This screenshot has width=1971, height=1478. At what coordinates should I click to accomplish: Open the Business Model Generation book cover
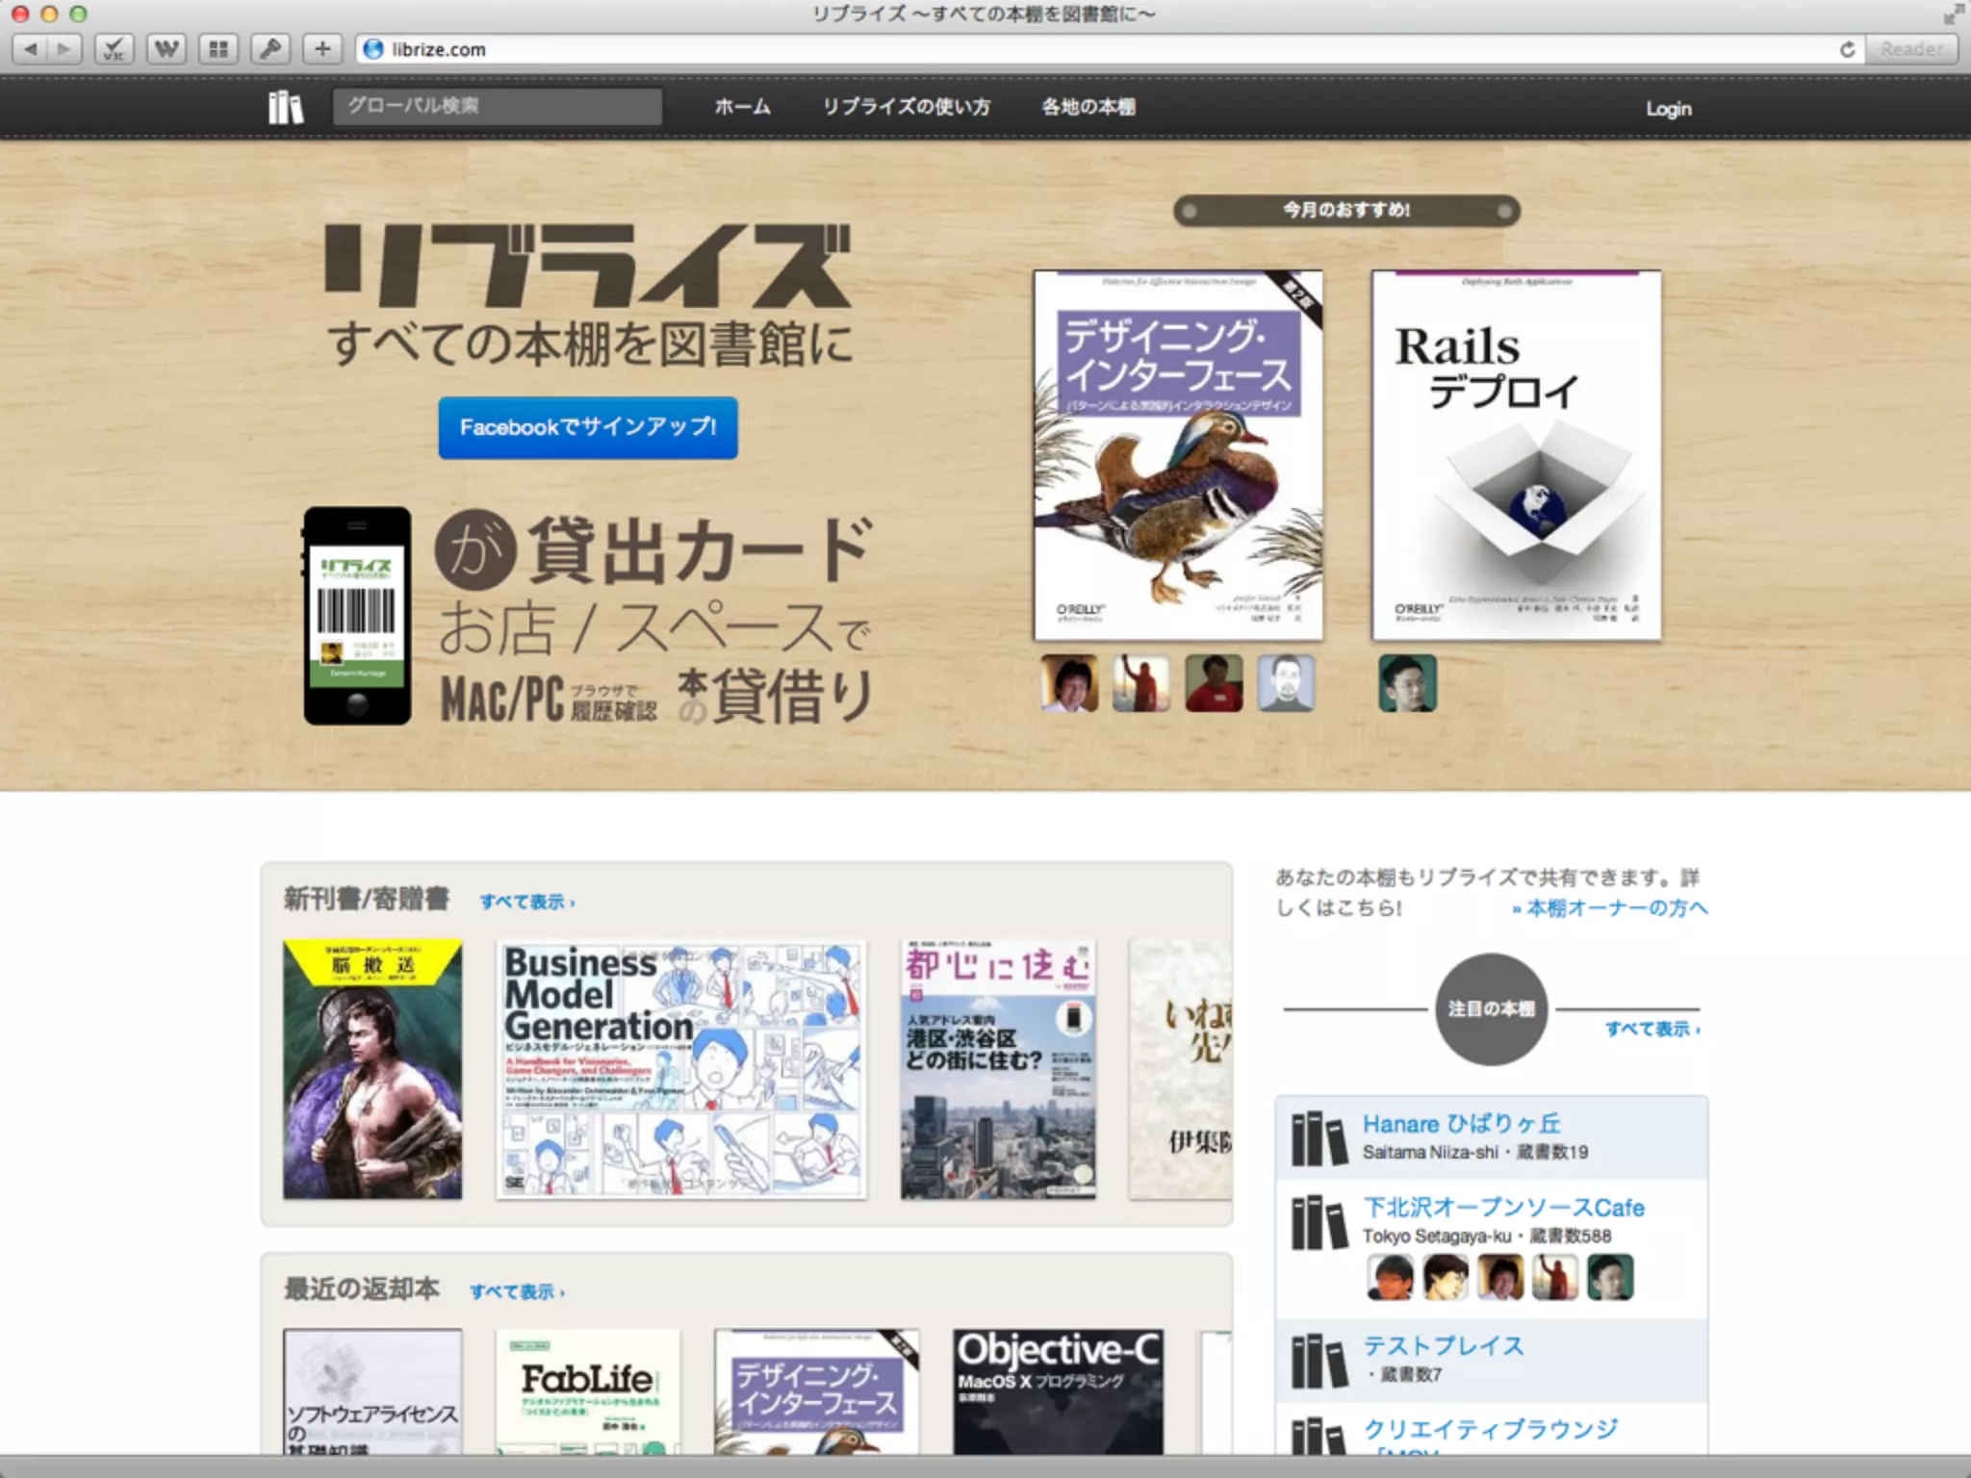click(681, 1069)
